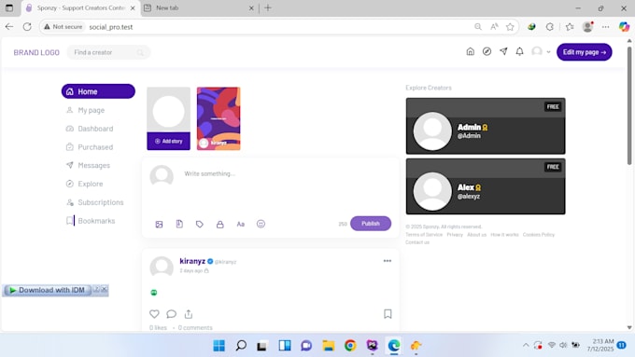Open the Admin creator card
The height and width of the screenshot is (357, 635).
pos(486,126)
